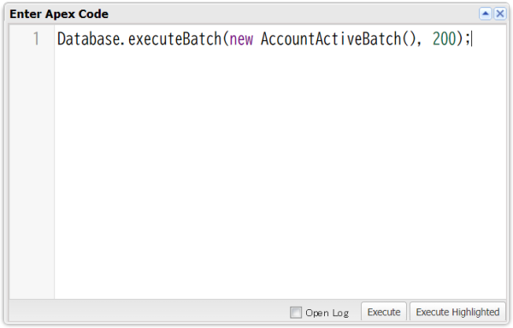Click the Open Log label text

(327, 313)
